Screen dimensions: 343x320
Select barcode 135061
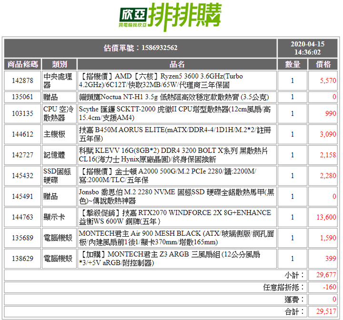point(22,97)
